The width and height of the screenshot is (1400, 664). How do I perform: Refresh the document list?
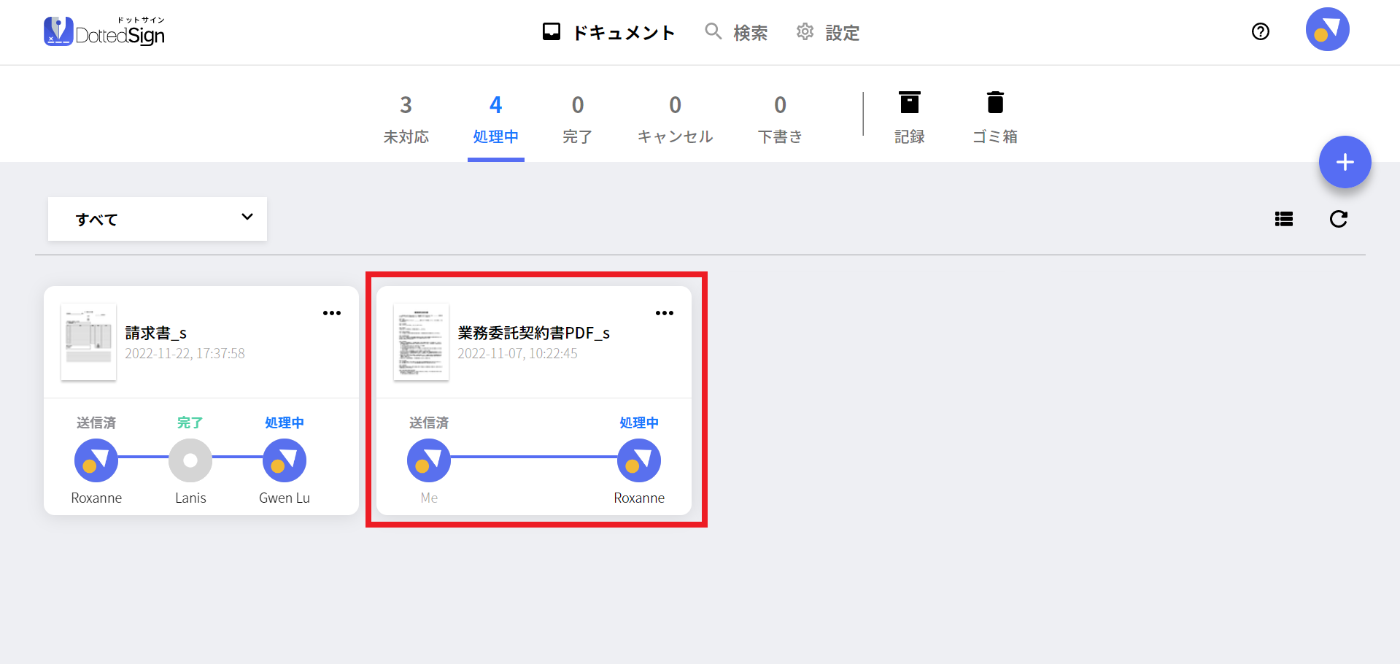(x=1339, y=219)
